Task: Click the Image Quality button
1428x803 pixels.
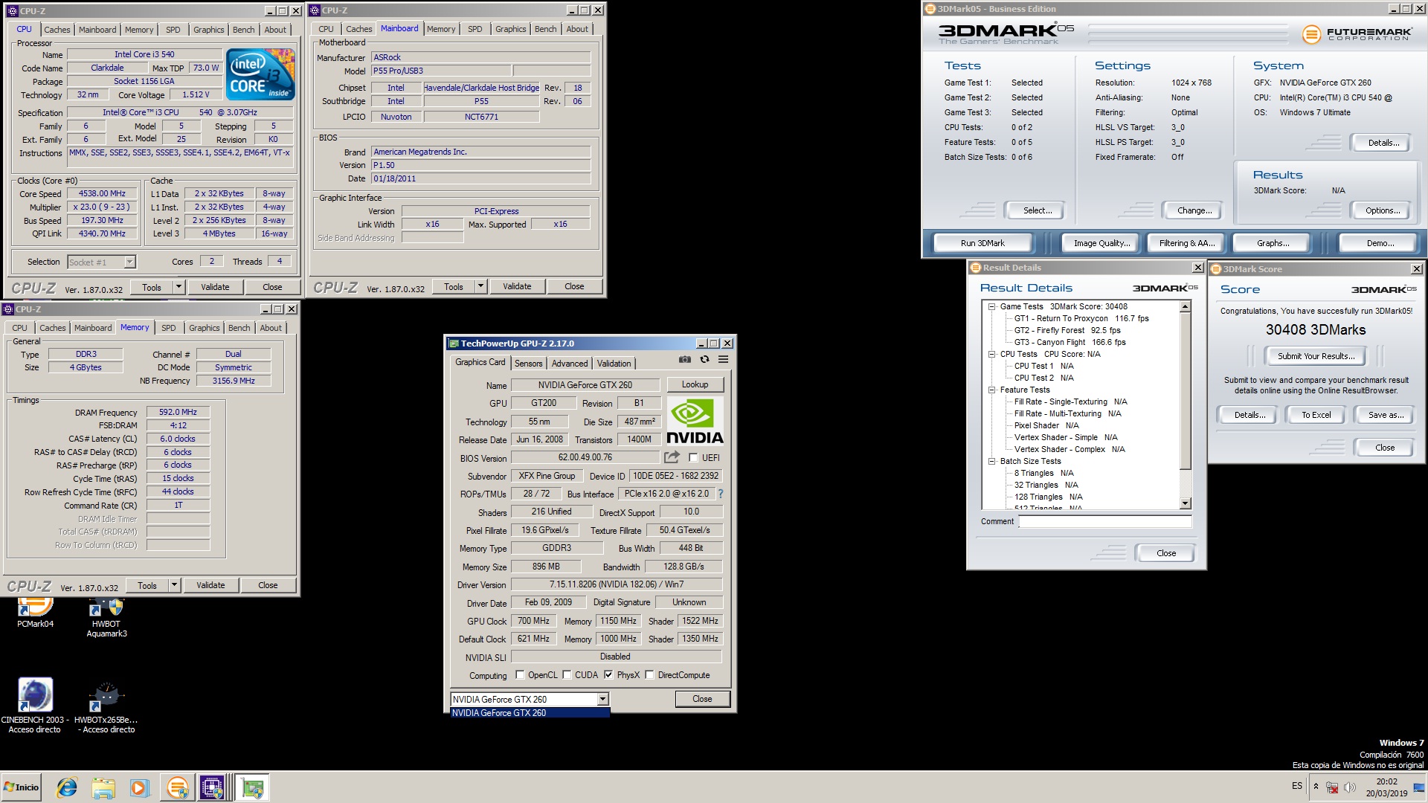Action: pos(1101,243)
